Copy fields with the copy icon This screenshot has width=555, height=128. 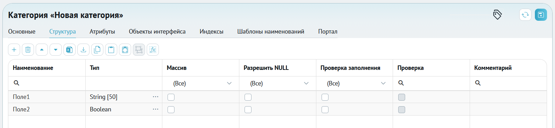pyautogui.click(x=97, y=50)
